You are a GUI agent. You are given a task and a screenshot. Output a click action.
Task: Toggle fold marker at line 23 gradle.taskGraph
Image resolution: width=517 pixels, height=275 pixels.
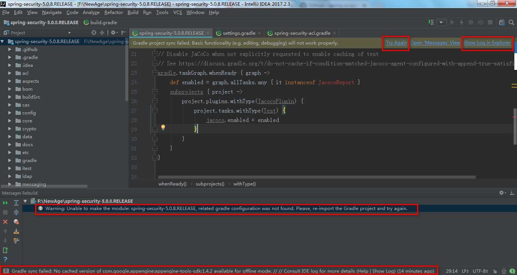155,73
